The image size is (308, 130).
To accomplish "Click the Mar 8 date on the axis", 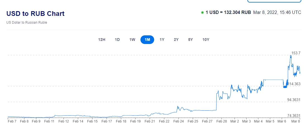I will [296, 121].
